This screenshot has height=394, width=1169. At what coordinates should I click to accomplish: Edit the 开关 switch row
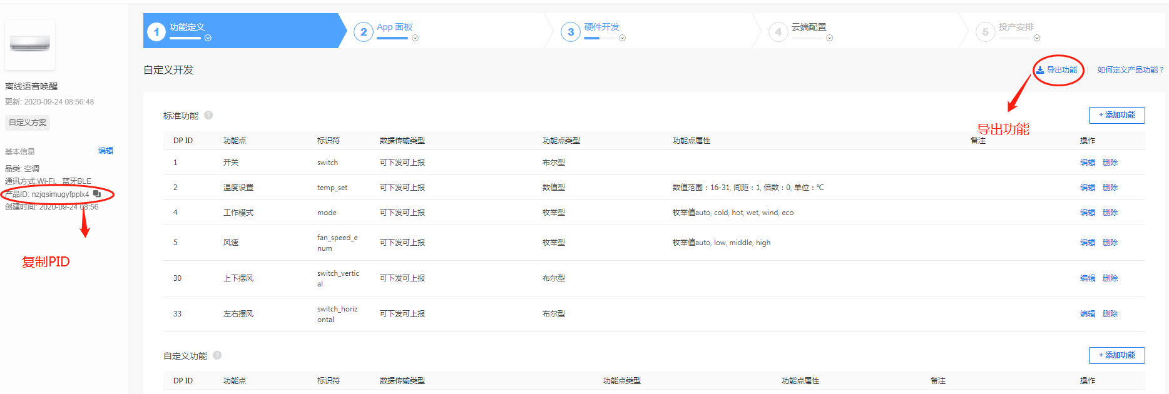click(x=1088, y=163)
